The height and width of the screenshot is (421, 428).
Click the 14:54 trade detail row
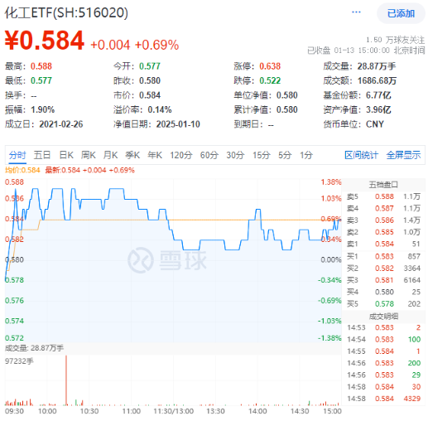383,340
